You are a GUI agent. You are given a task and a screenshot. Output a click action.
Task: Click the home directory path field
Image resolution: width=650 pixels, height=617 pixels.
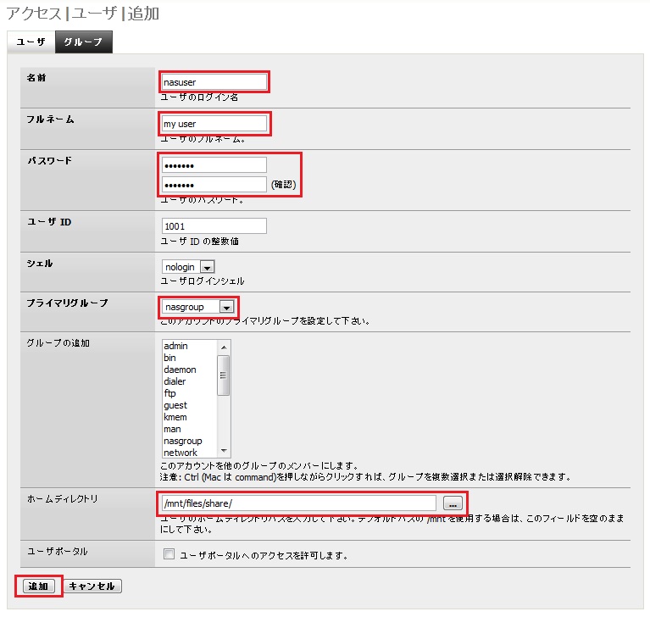point(298,503)
